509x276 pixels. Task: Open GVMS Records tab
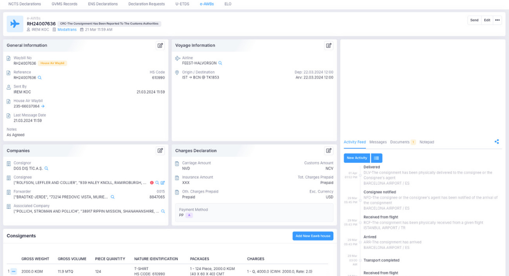click(x=64, y=4)
